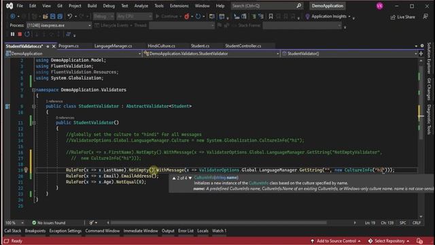
Task: Collapse the StudentValidator class outline
Action: tap(33, 106)
